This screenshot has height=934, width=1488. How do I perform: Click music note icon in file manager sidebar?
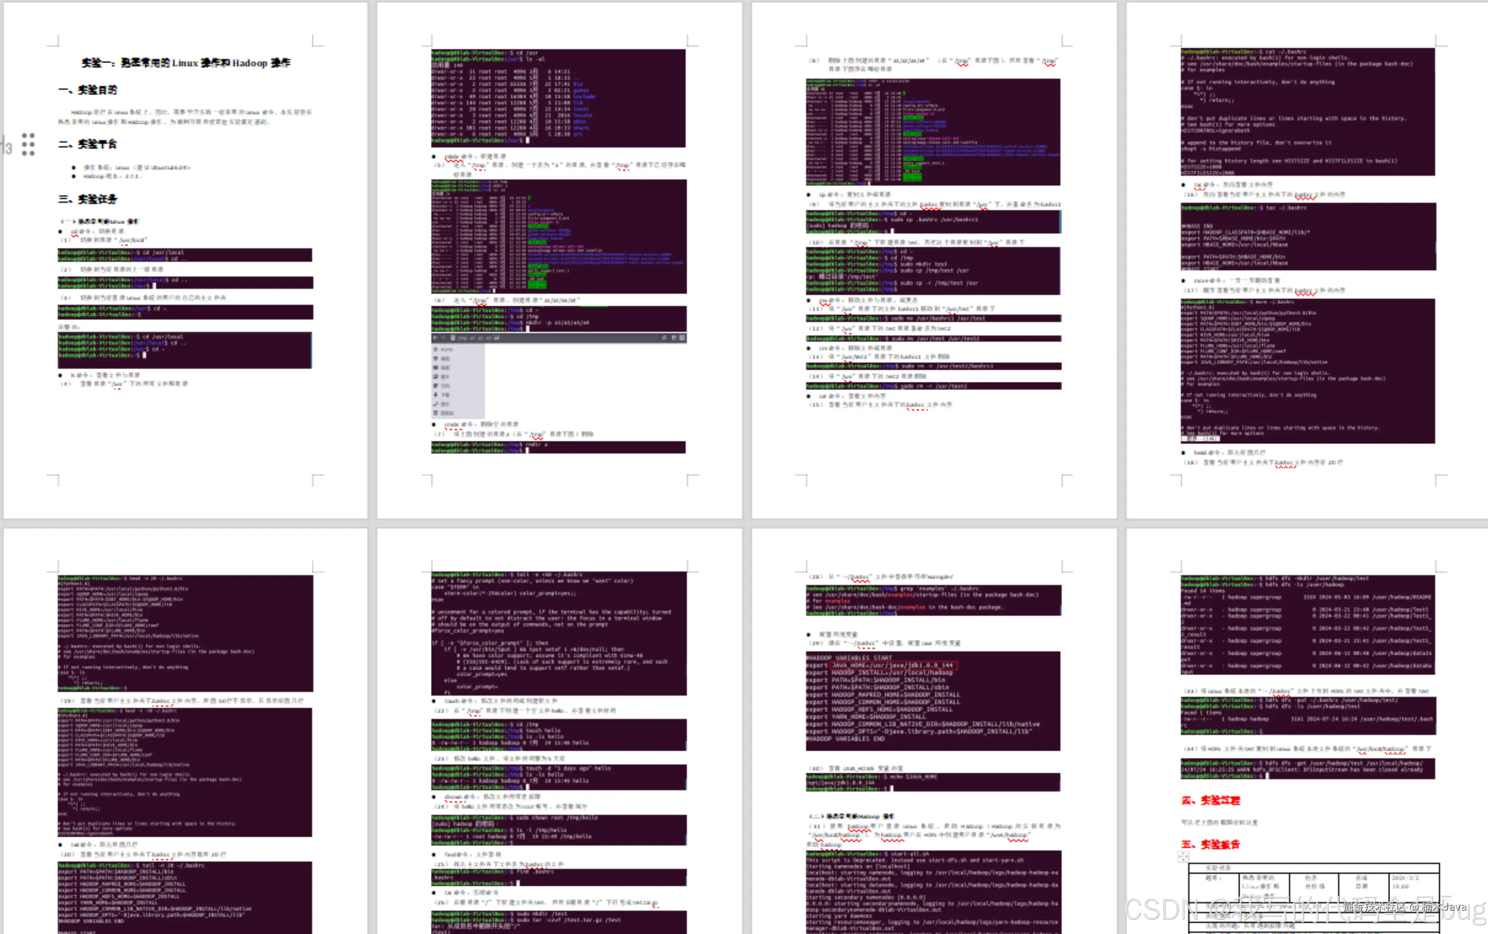click(x=436, y=405)
